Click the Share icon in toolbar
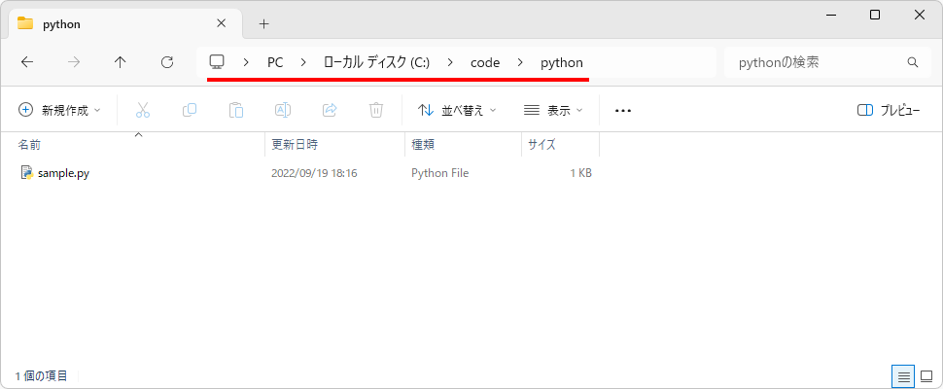The image size is (943, 389). [330, 110]
